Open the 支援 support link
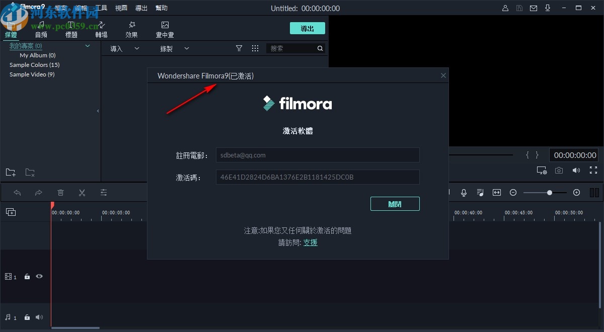This screenshot has width=604, height=332. coord(310,242)
